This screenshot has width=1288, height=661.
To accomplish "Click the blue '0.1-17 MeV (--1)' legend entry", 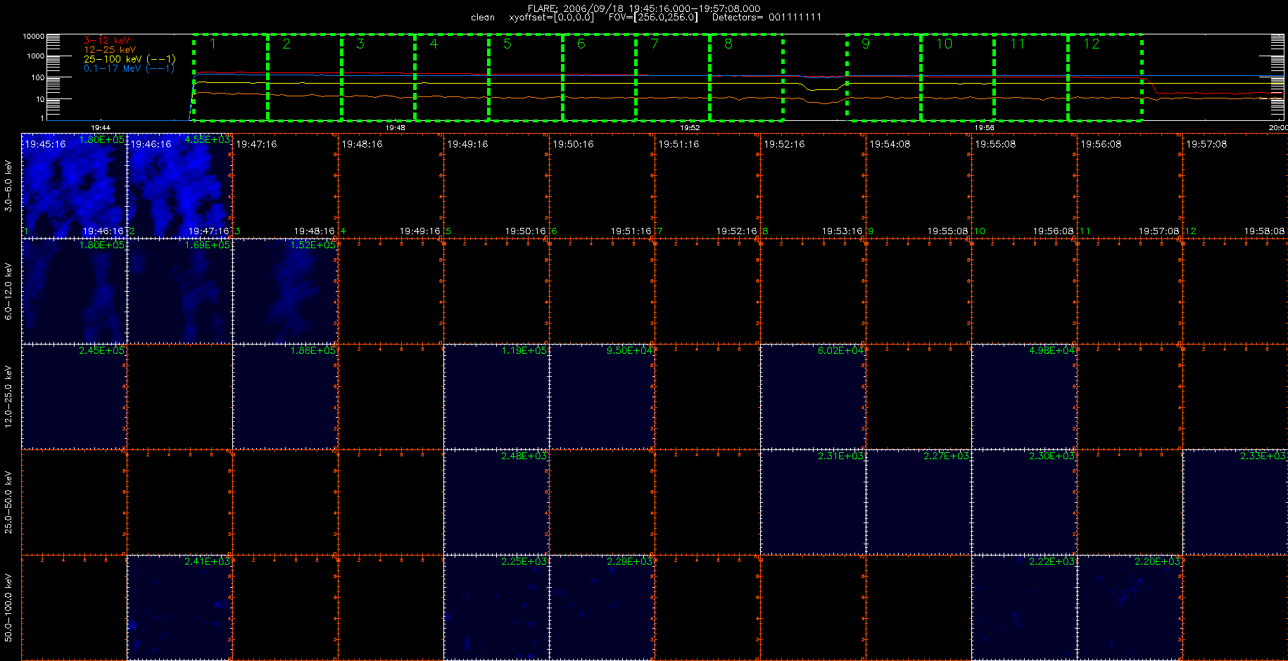I will 129,68.
